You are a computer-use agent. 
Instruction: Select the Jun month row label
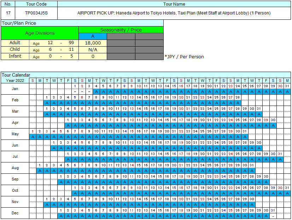[x=15, y=145]
